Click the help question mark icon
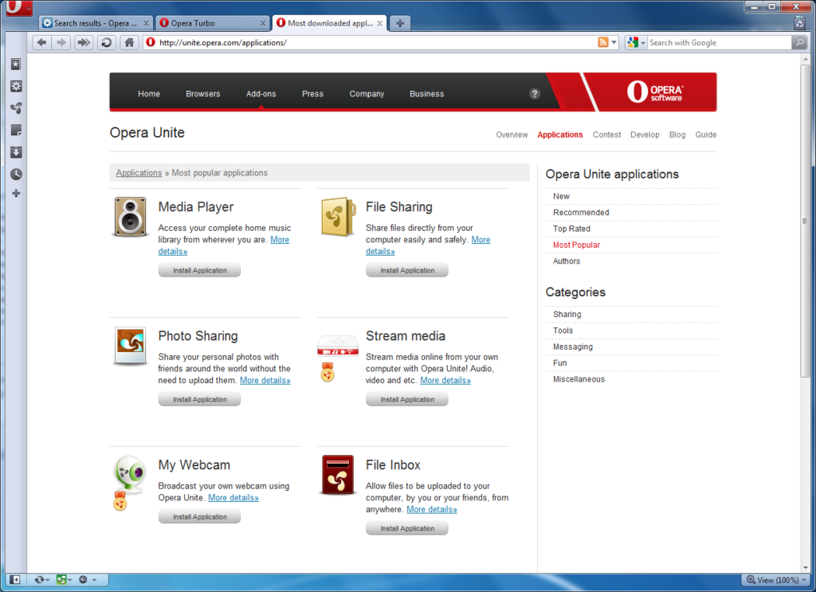Viewport: 816px width, 592px height. [x=535, y=94]
